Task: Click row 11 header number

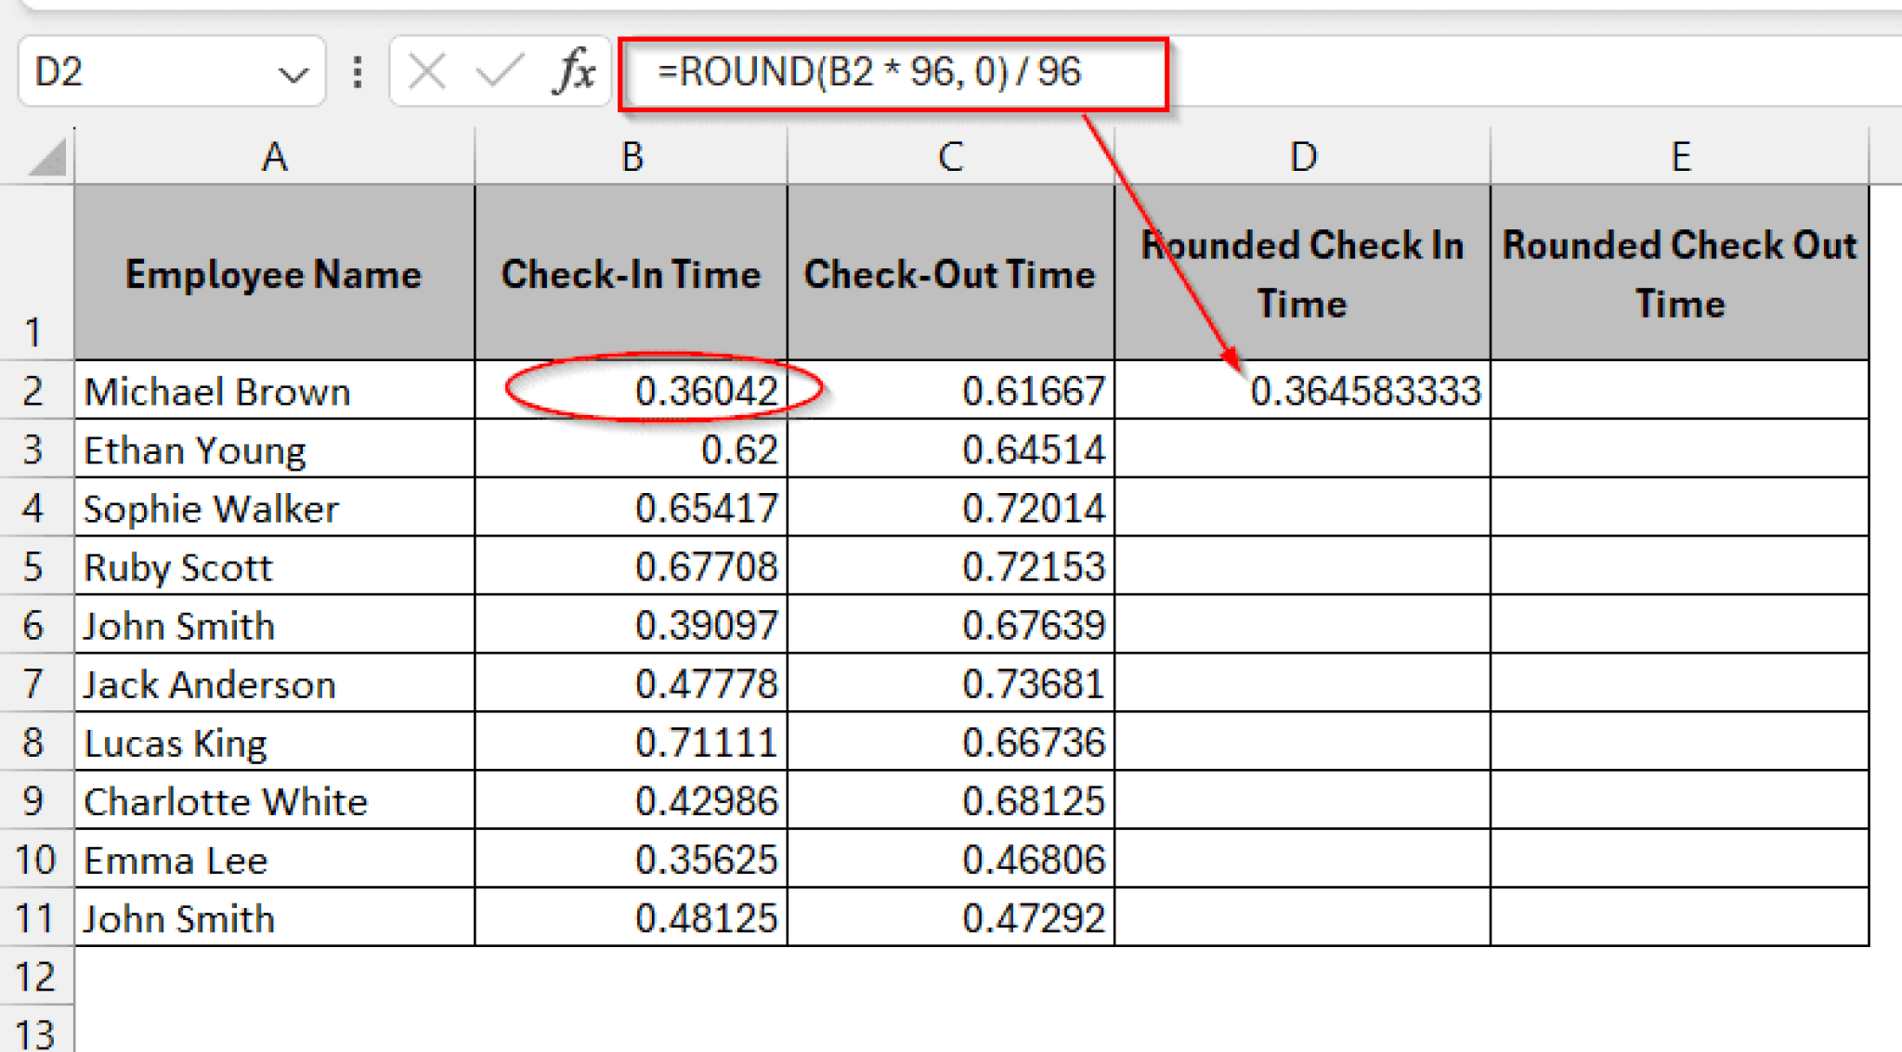Action: coord(35,917)
